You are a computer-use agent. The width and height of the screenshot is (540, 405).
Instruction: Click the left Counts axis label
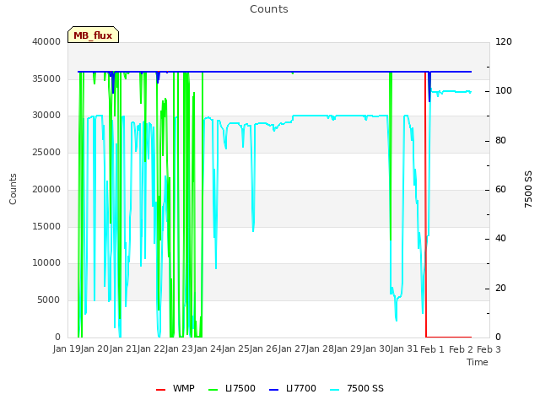click(x=13, y=189)
